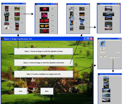Close the flower results window
The height and width of the screenshot is (104, 123).
56,4
